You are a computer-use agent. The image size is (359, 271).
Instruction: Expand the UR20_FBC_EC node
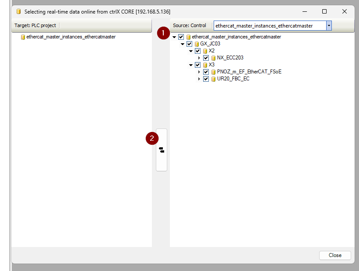coord(199,79)
